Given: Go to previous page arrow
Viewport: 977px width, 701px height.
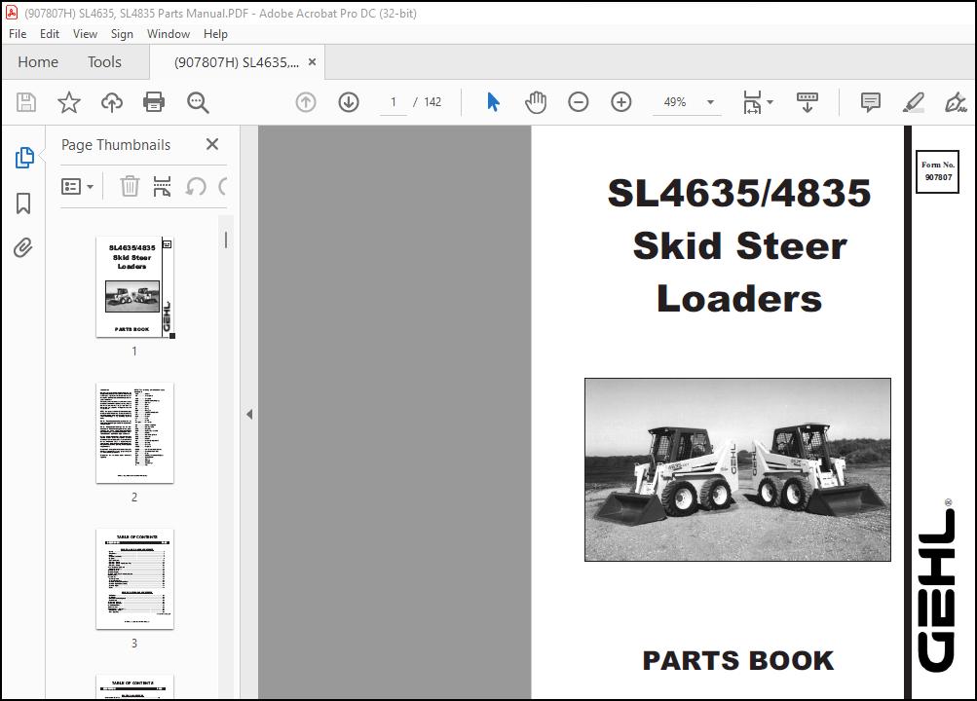Looking at the screenshot, I should coord(305,102).
